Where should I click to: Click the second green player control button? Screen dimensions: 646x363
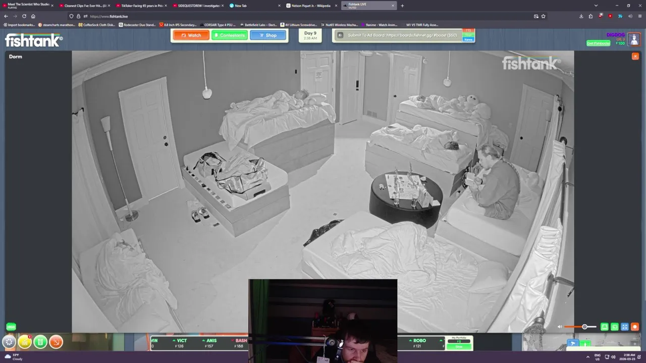[615, 327]
